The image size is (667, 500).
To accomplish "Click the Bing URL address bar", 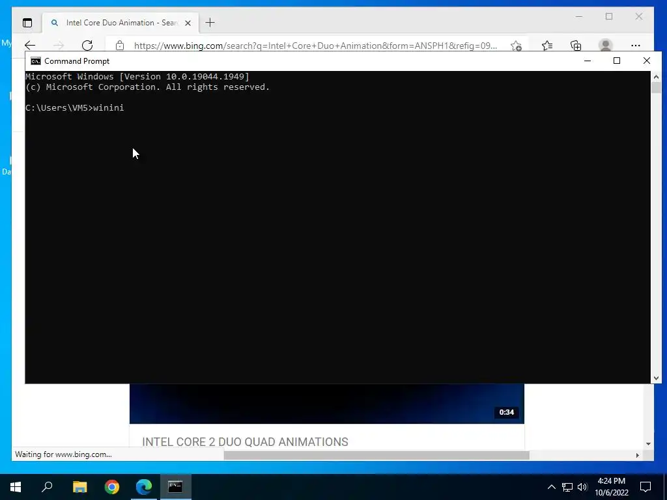I will coord(315,46).
